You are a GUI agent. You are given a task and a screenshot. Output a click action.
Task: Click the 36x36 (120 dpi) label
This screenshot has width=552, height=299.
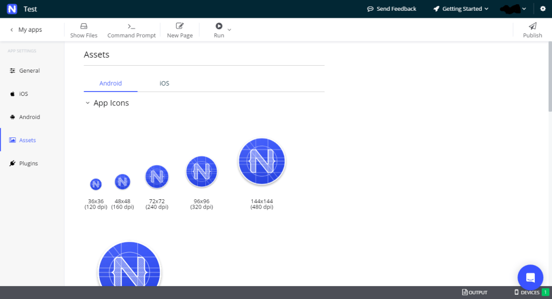[96, 204]
